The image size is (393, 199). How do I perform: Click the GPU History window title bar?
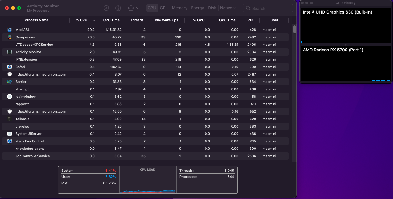(346, 3)
